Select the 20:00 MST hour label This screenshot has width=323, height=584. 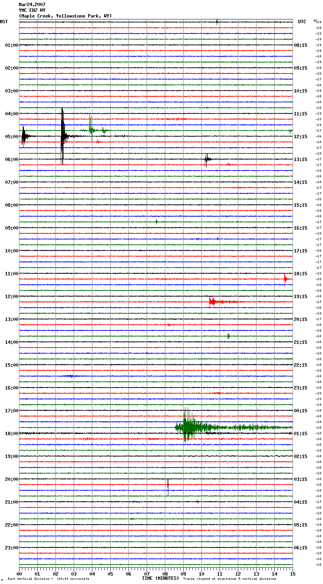pos(11,479)
